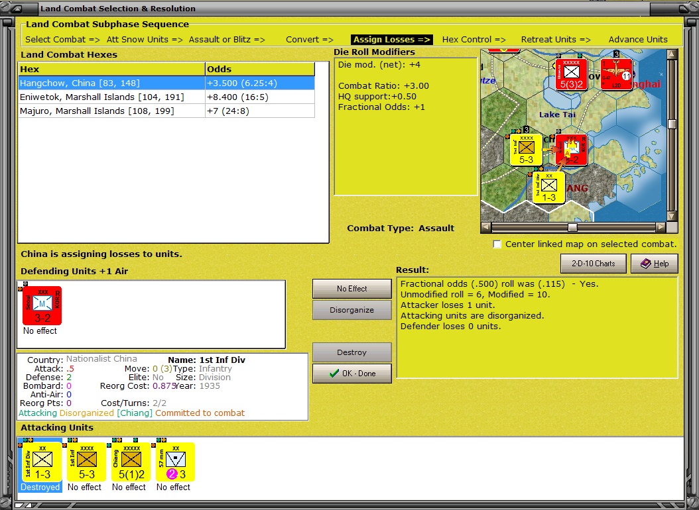
Task: Click the HQ support:+0.50 line
Action: pyautogui.click(x=377, y=97)
